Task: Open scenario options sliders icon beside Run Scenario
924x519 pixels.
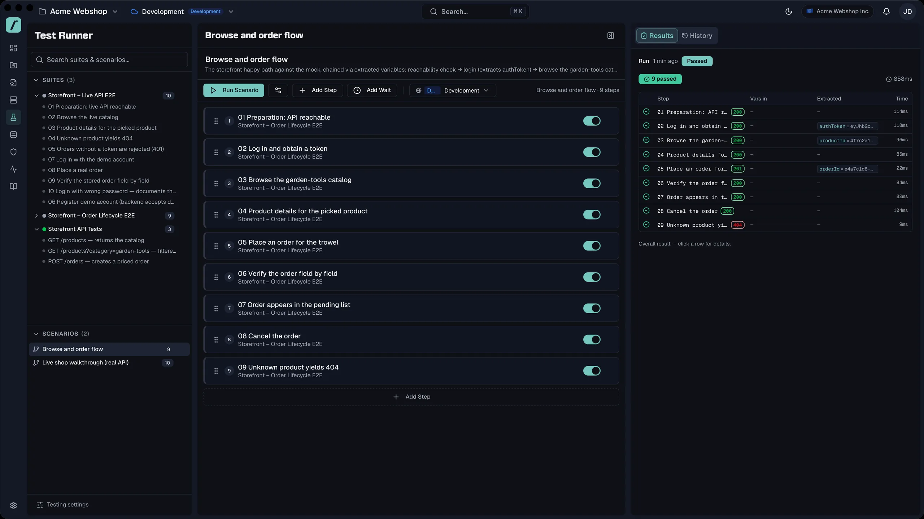Action: (278, 90)
